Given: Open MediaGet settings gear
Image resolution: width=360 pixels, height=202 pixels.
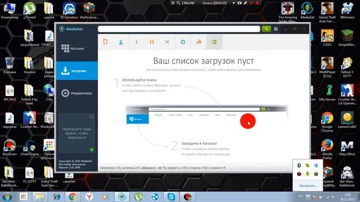Looking at the screenshot, I should click(x=276, y=29).
